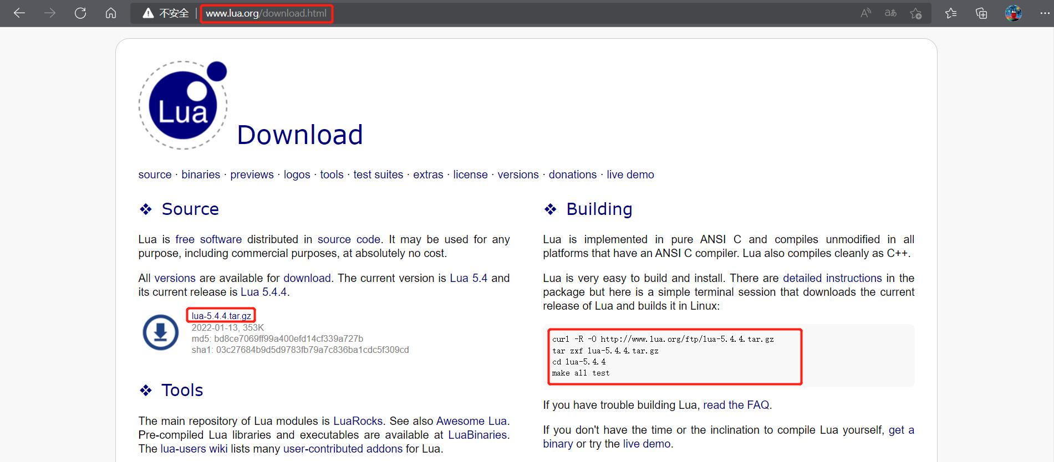Image resolution: width=1054 pixels, height=462 pixels.
Task: Go back to previous page
Action: pos(19,13)
